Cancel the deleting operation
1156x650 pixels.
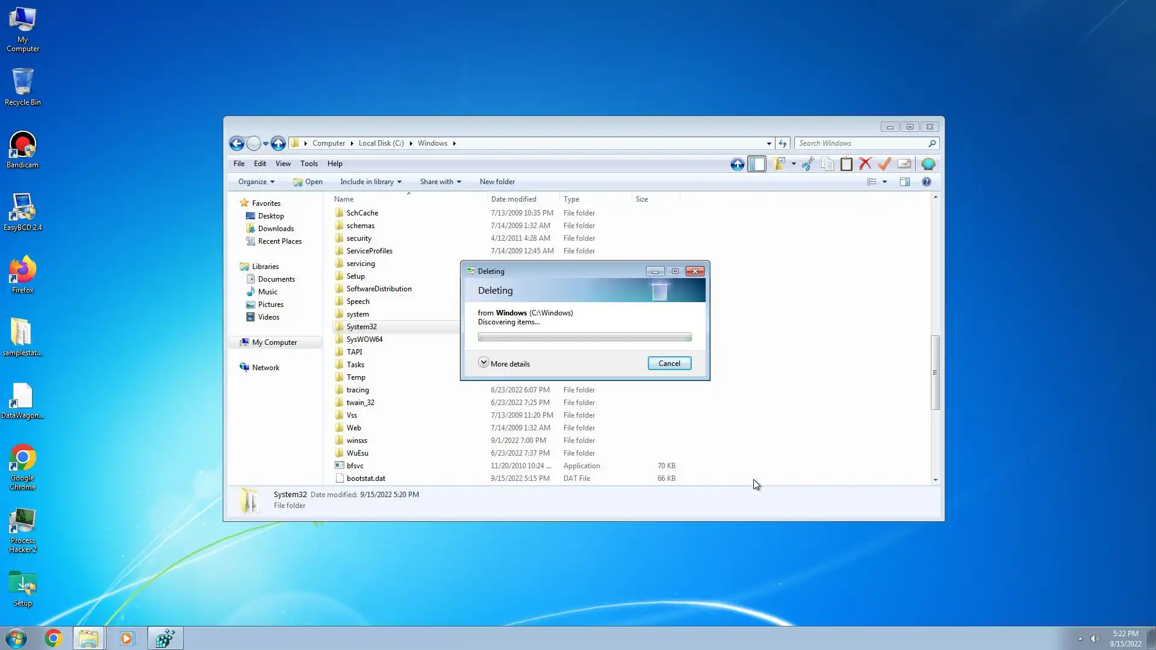click(669, 364)
